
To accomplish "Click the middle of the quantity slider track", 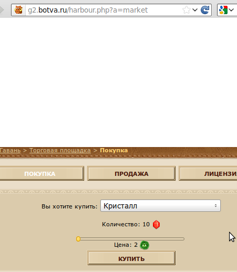I will pos(130,239).
